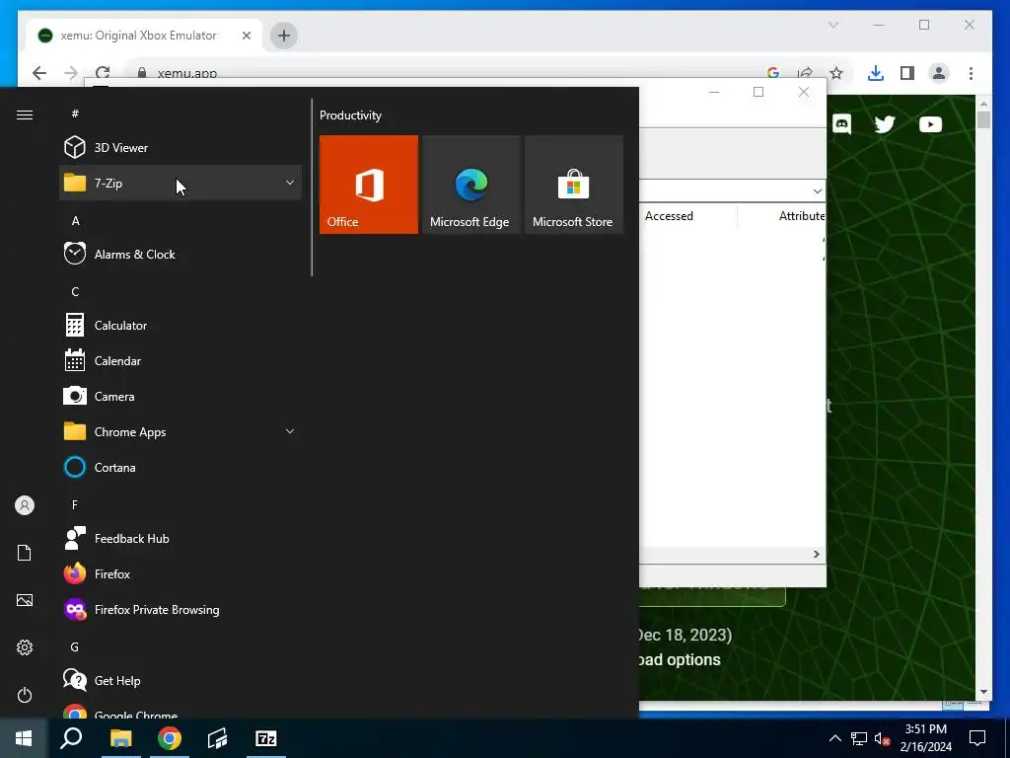Go back in Chrome
Screen dimensions: 1010x758
tap(39, 73)
